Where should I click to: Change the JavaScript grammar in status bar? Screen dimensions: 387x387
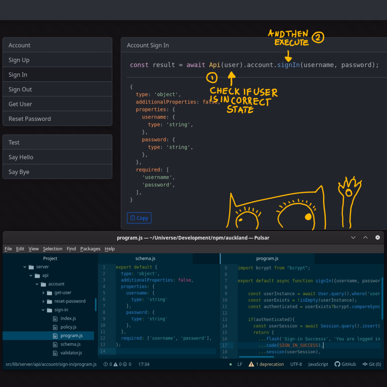(318, 364)
